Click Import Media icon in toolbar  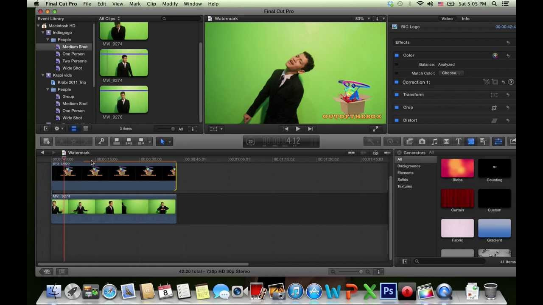click(x=46, y=141)
